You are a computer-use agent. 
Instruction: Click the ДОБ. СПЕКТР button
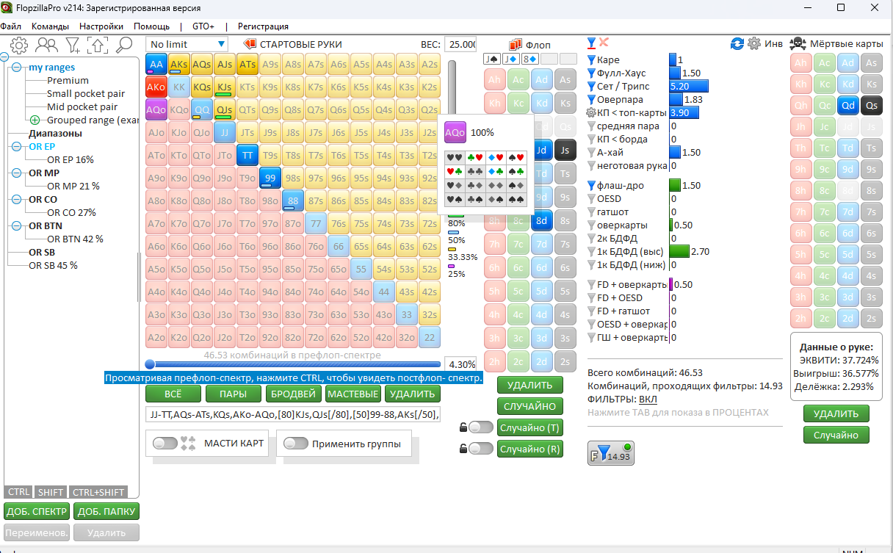point(36,512)
